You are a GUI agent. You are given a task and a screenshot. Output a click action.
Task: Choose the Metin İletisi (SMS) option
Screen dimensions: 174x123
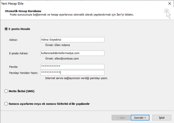point(6,91)
